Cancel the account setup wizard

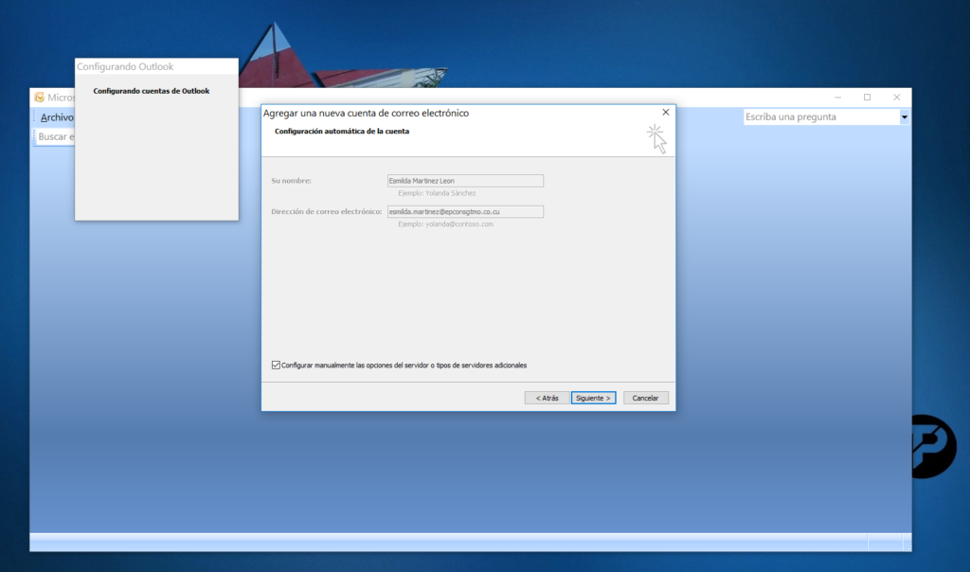coord(645,398)
